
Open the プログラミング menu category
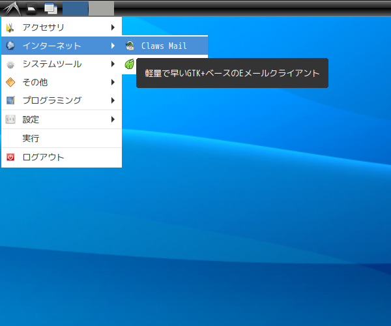[x=62, y=100]
